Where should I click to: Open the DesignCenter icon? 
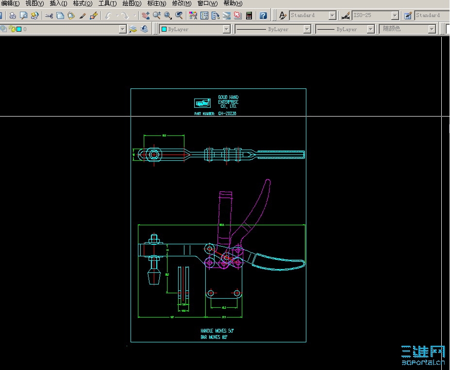click(x=204, y=16)
